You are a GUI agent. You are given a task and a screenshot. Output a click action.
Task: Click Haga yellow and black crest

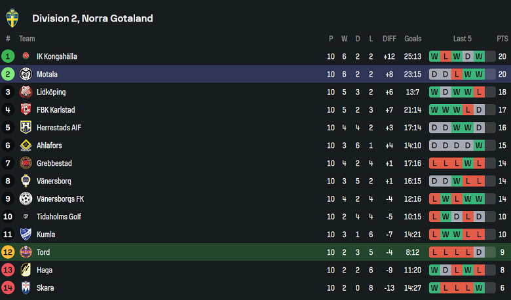pyautogui.click(x=26, y=270)
